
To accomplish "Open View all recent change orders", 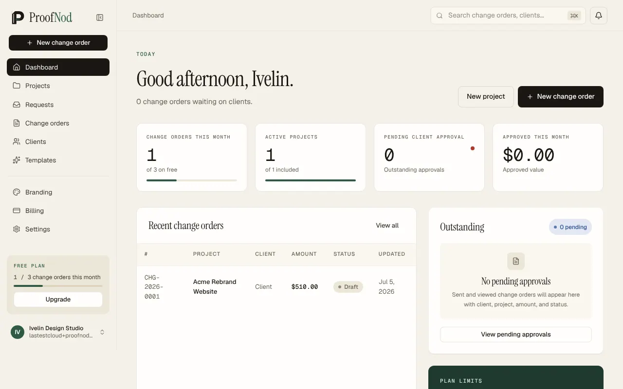I will click(387, 226).
